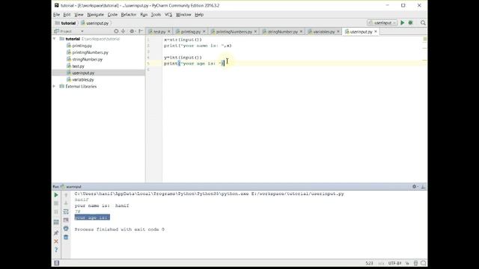Click the restore layout icon in Run panel
The width and height of the screenshot is (479, 269).
56,223
